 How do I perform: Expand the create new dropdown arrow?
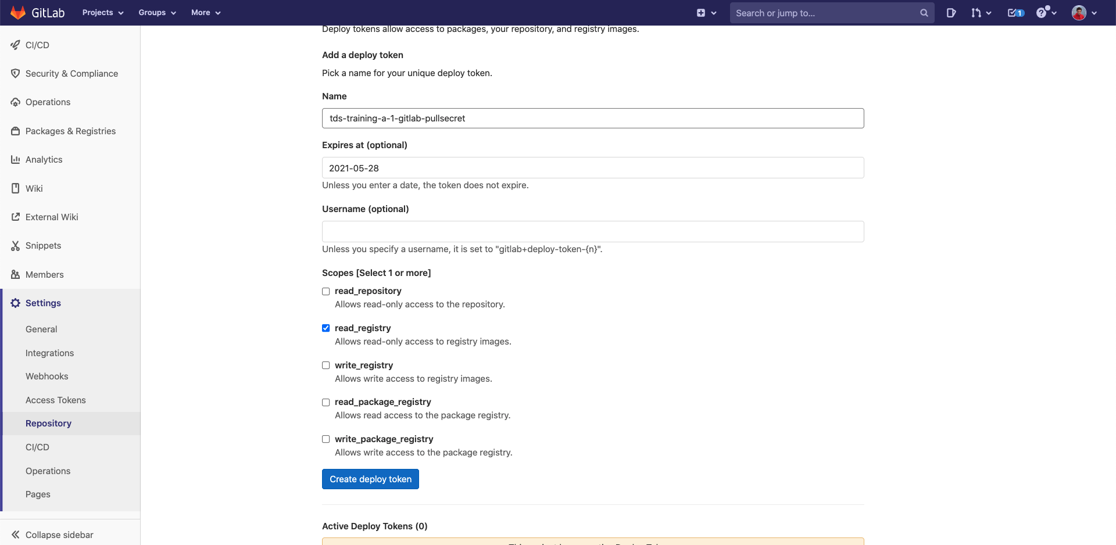click(714, 13)
